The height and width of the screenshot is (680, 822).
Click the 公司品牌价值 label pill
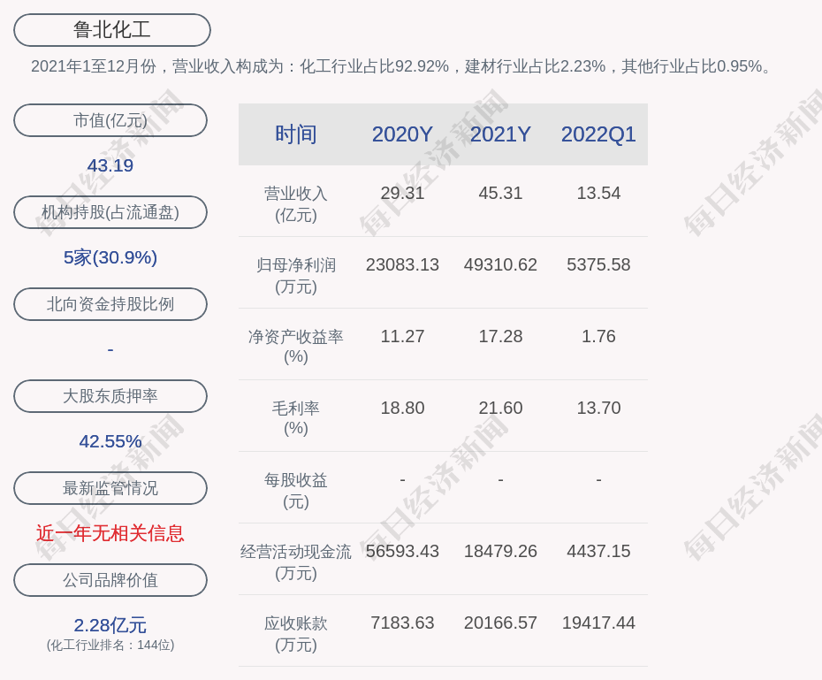click(x=110, y=580)
